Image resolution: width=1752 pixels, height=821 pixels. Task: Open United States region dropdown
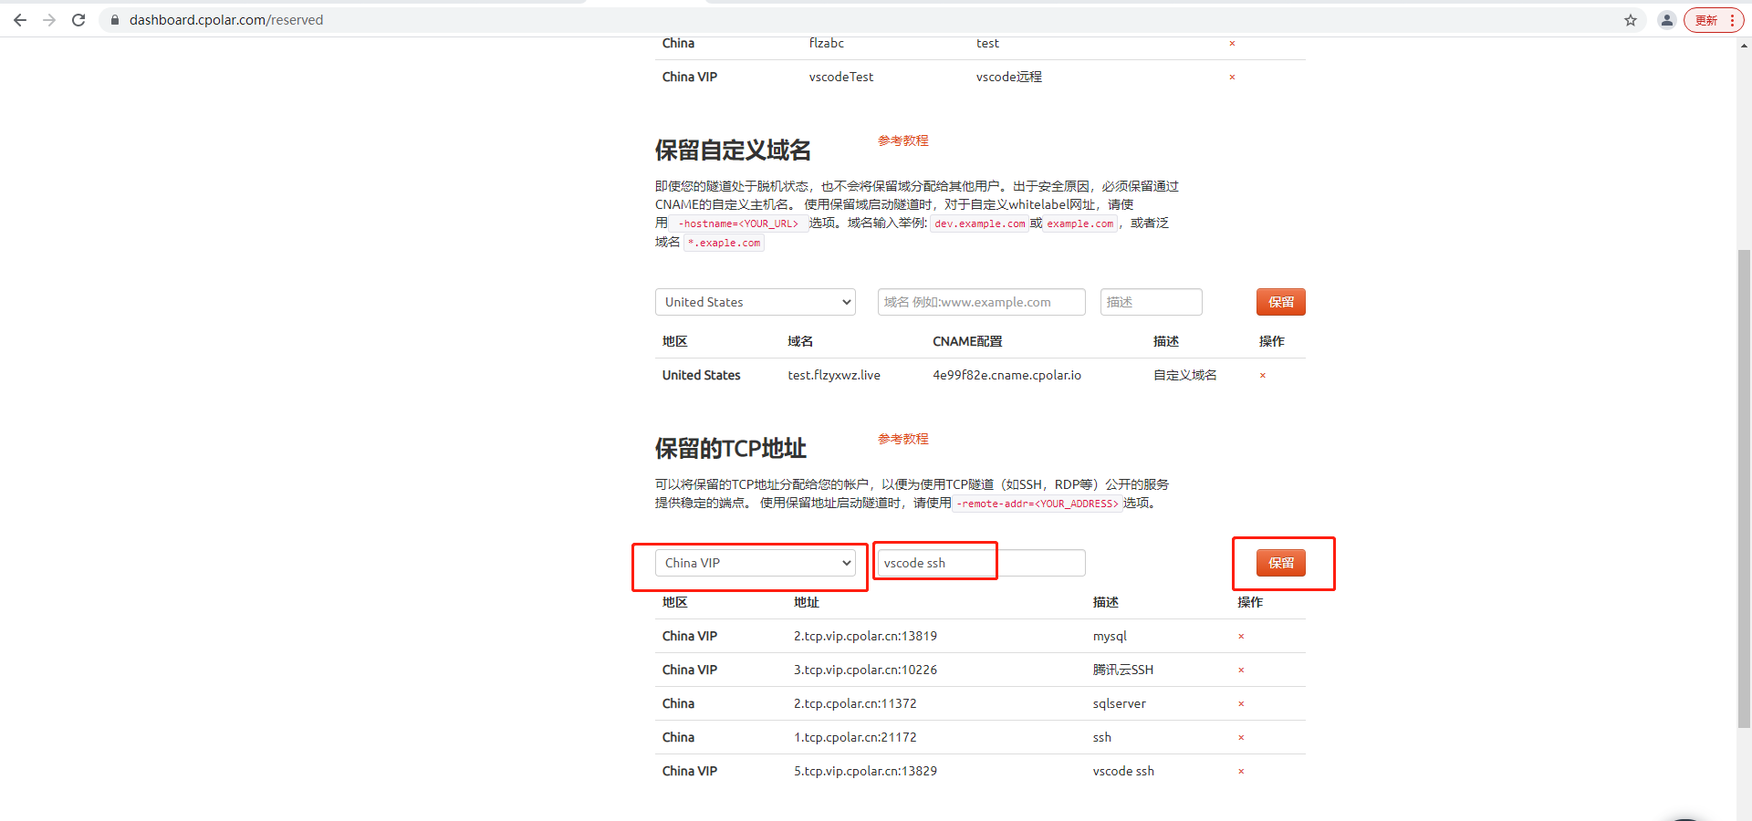click(756, 302)
